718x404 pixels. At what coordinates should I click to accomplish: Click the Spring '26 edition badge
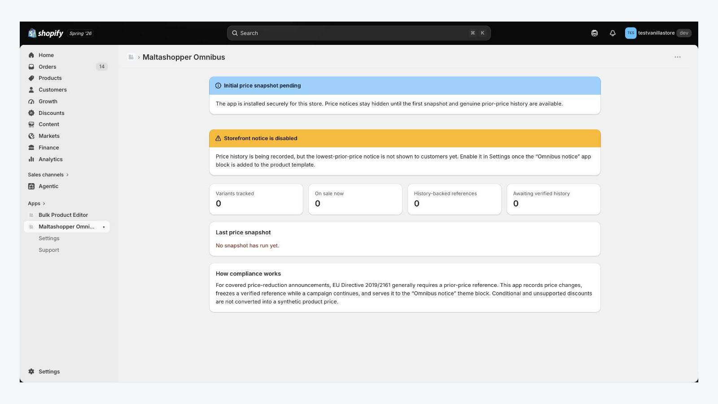80,33
